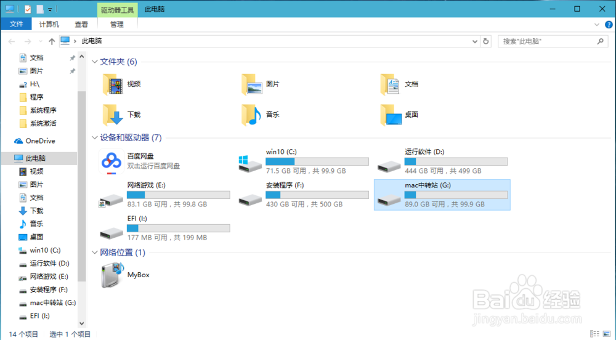Collapse the 设备和驱动器 (7) group

[94, 138]
